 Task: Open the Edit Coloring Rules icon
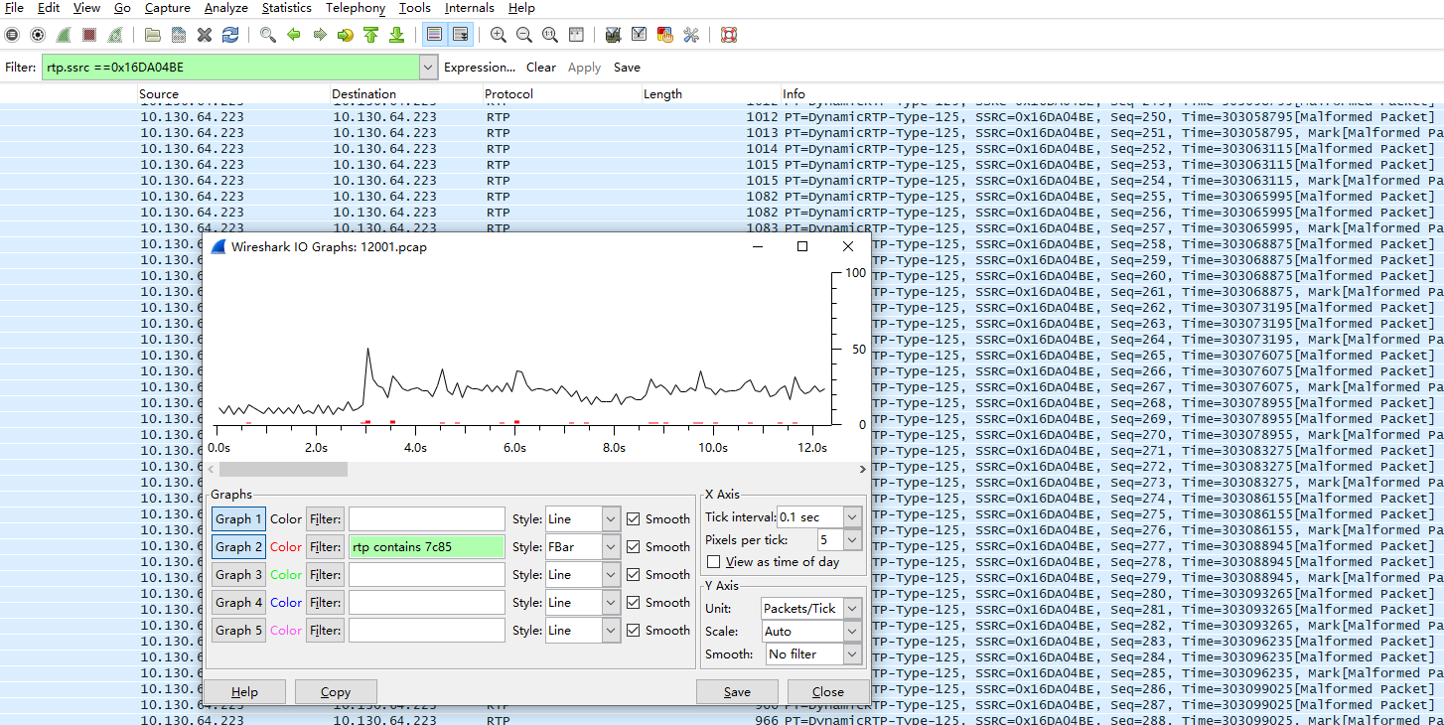point(663,35)
